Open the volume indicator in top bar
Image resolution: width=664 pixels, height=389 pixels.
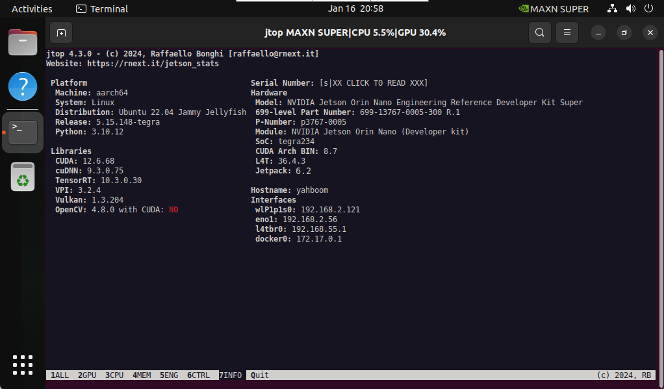point(630,9)
